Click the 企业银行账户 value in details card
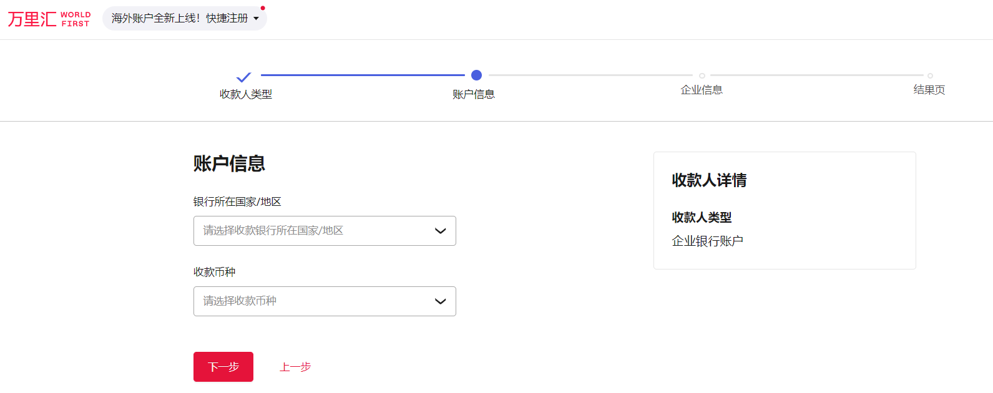 (707, 241)
